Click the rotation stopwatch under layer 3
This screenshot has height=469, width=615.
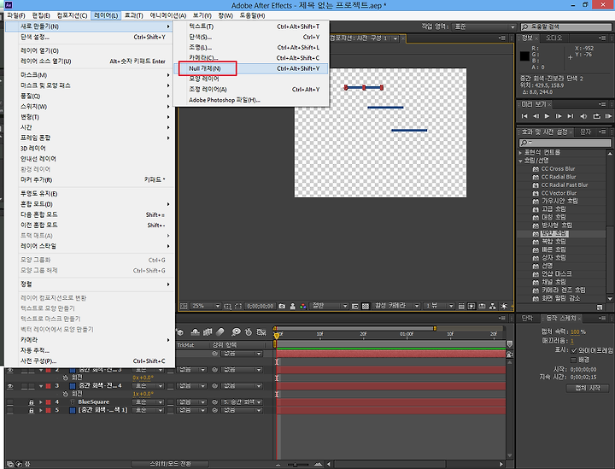pos(66,394)
